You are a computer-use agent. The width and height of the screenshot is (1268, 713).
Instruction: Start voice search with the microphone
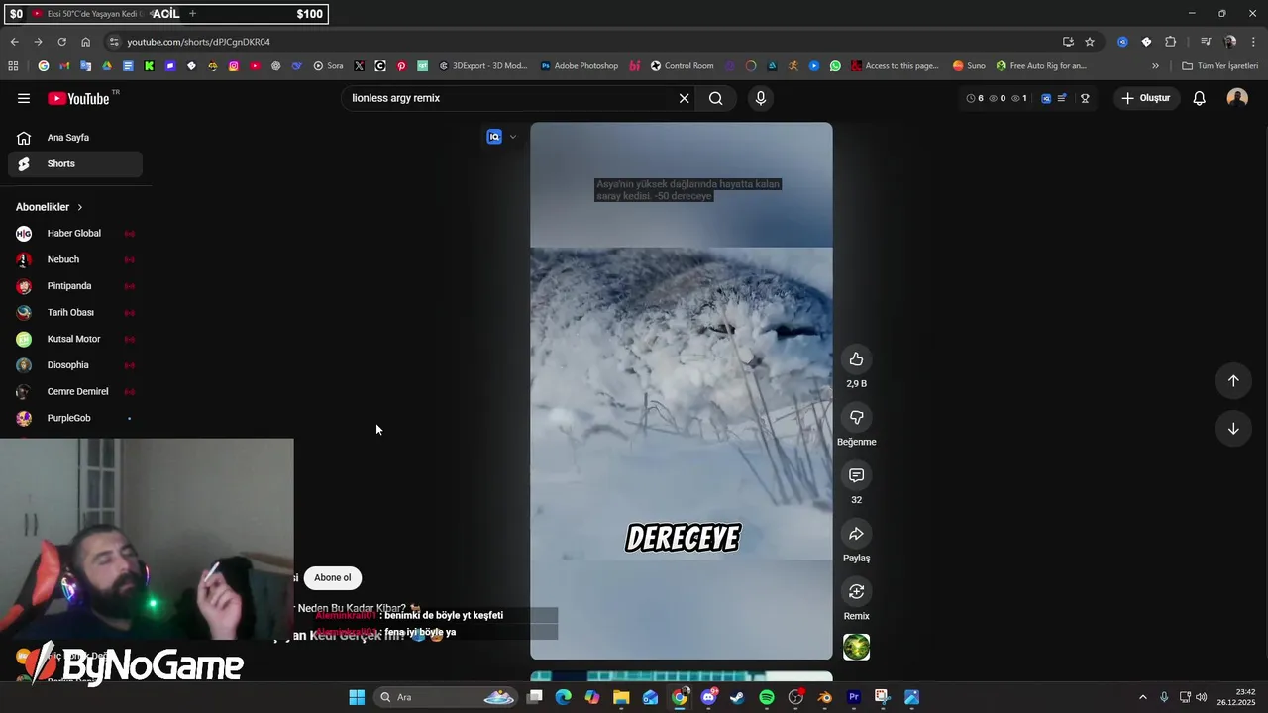coord(761,98)
